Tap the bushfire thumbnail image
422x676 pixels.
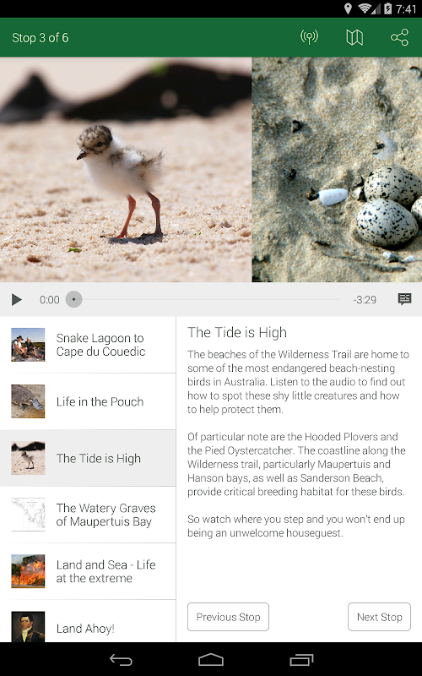pos(28,571)
